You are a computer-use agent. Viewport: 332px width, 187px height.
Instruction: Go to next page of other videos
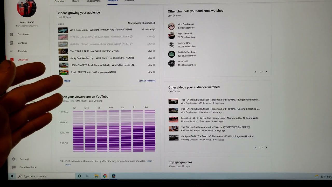[266, 148]
